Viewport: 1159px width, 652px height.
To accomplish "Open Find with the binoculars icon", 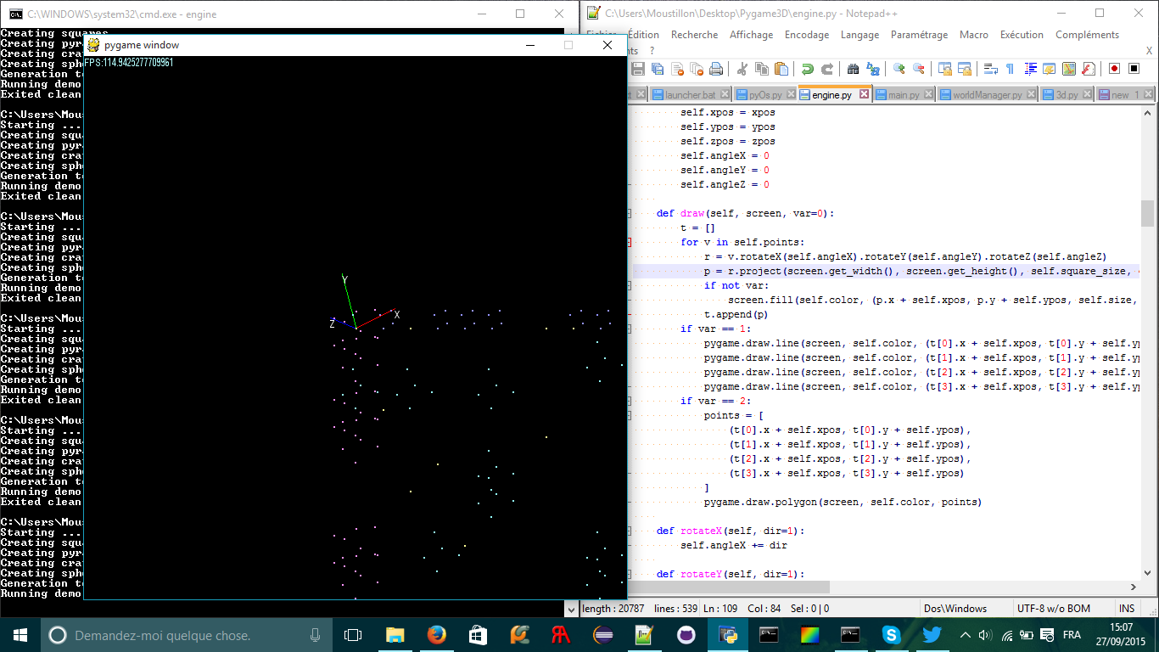I will [x=853, y=69].
